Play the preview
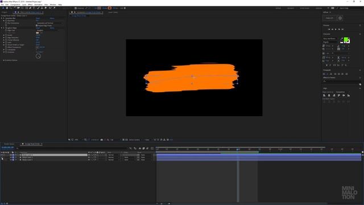This screenshot has width=364, height=205. click(x=336, y=29)
